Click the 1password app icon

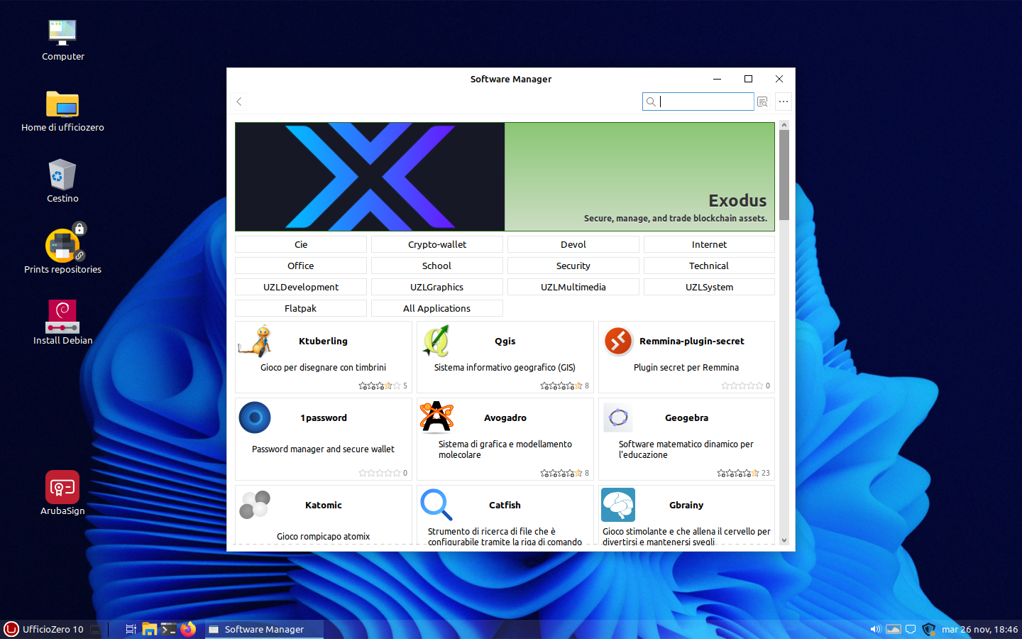pyautogui.click(x=255, y=417)
